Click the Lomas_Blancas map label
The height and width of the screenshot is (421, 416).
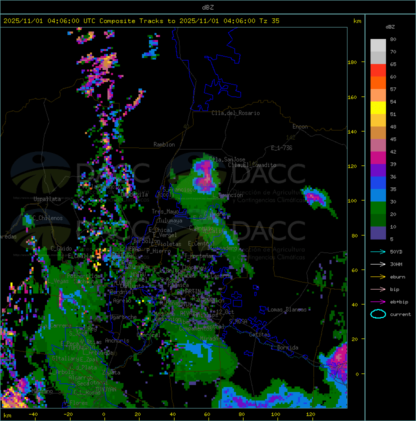tap(287, 309)
